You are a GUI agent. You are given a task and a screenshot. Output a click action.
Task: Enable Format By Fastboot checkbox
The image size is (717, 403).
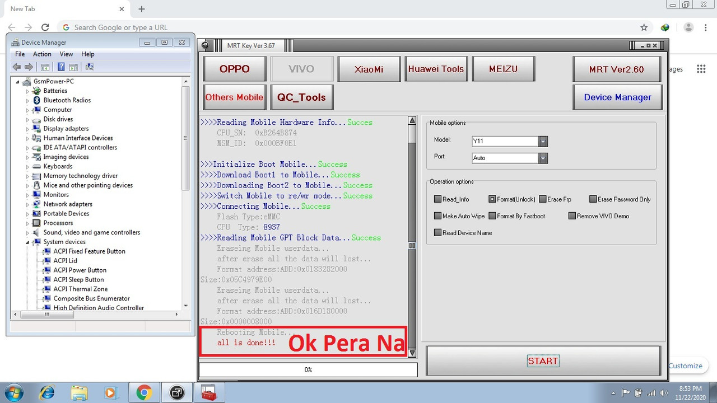tap(492, 216)
